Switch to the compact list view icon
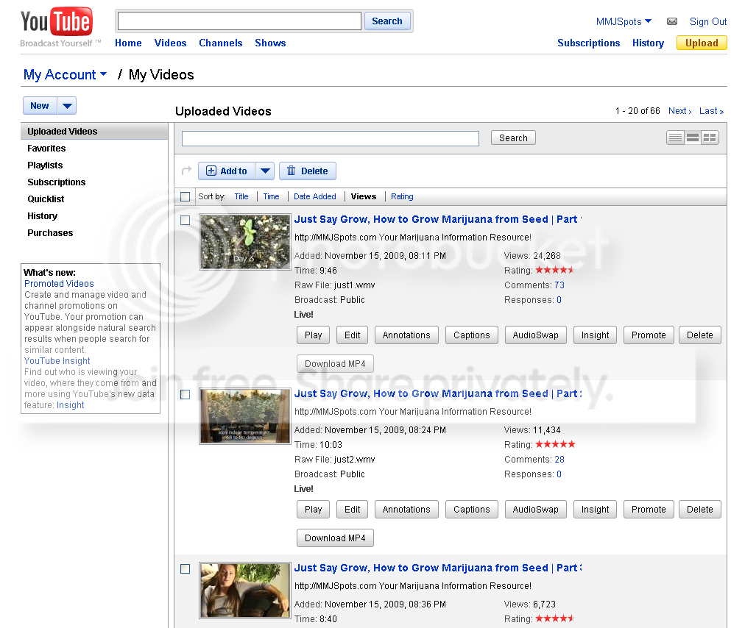This screenshot has width=731, height=628. coord(675,138)
